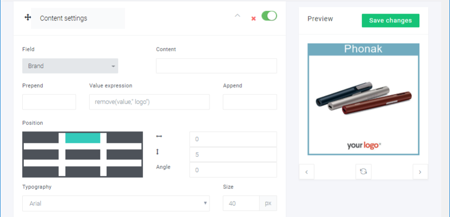450x217 pixels.
Task: Click the Value expression input field
Action: [149, 102]
